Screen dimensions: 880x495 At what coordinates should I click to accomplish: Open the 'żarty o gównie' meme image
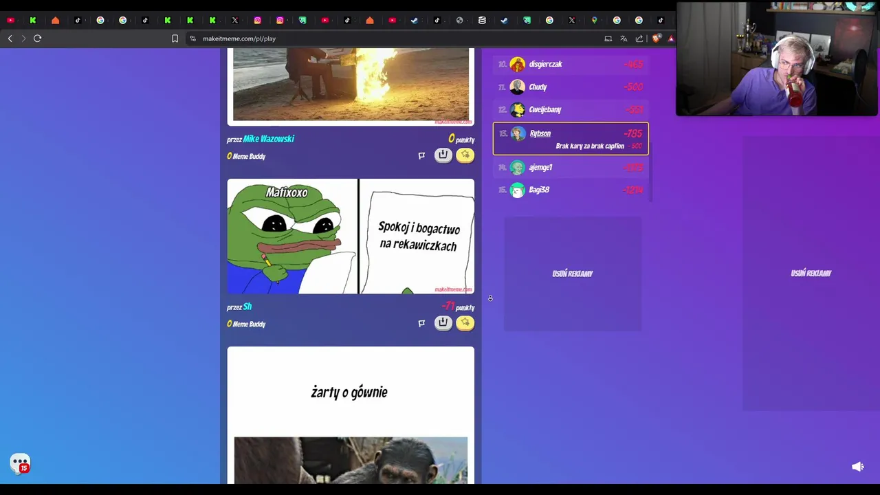point(351,415)
